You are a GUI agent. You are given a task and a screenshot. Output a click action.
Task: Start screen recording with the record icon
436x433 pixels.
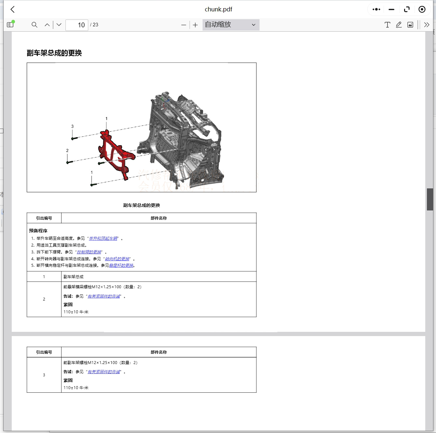(422, 9)
